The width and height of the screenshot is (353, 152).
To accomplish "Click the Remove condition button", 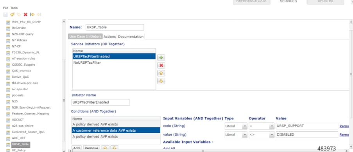I will point(91,148).
